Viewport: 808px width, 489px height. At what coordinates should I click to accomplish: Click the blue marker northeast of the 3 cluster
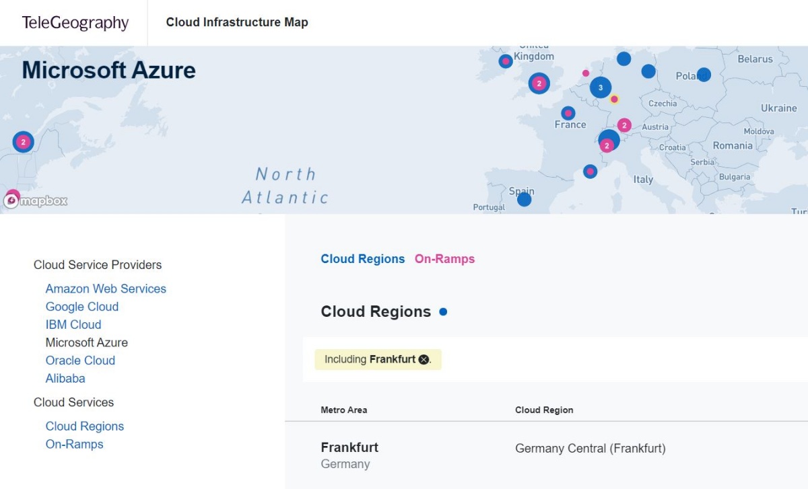(648, 71)
